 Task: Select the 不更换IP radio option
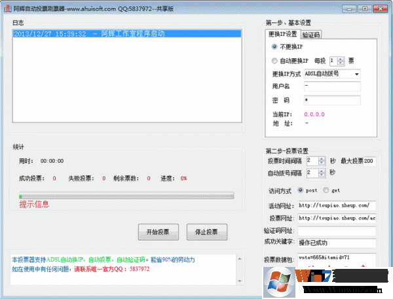click(274, 47)
